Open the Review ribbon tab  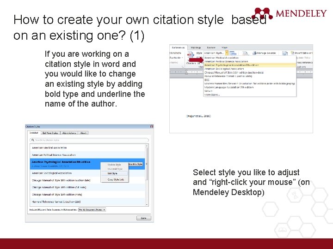pyautogui.click(x=211, y=47)
